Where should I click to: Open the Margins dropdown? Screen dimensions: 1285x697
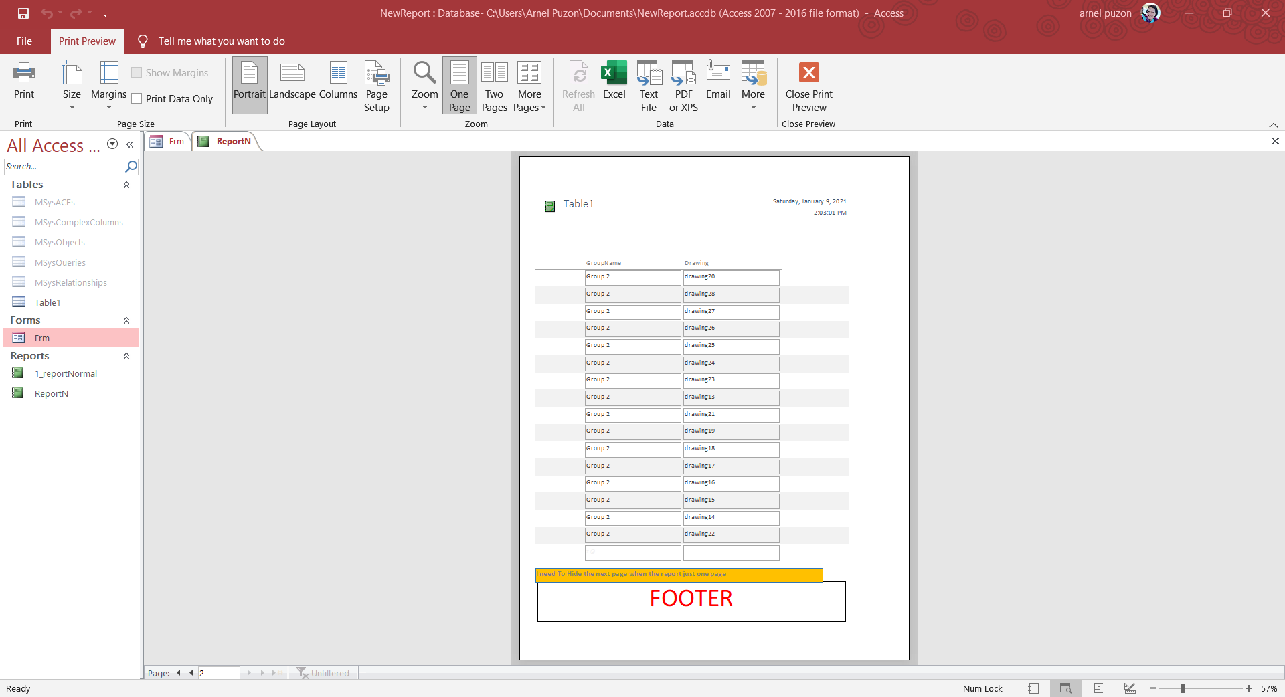[108, 86]
